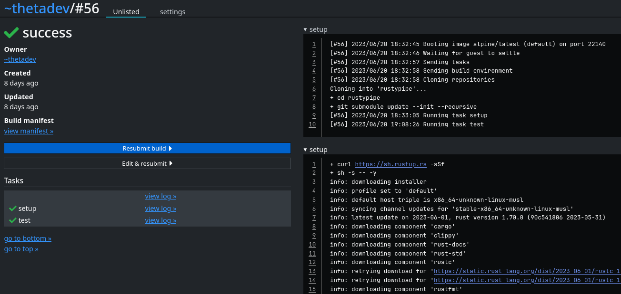Collapse the first setup log section
The height and width of the screenshot is (294, 621).
pyautogui.click(x=315, y=29)
